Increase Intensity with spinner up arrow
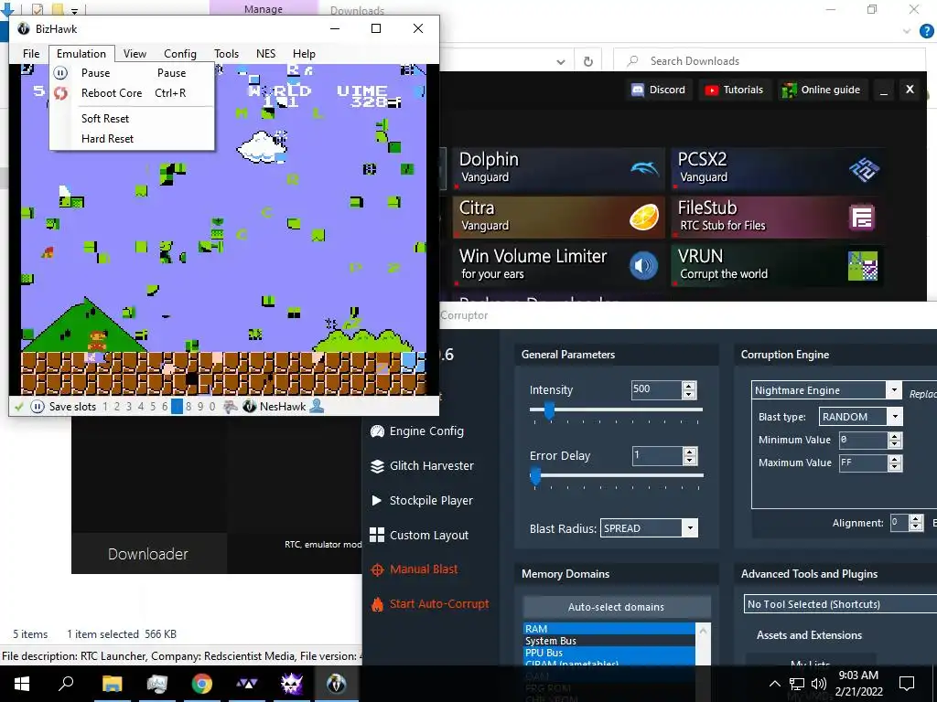This screenshot has width=937, height=702. 689,387
